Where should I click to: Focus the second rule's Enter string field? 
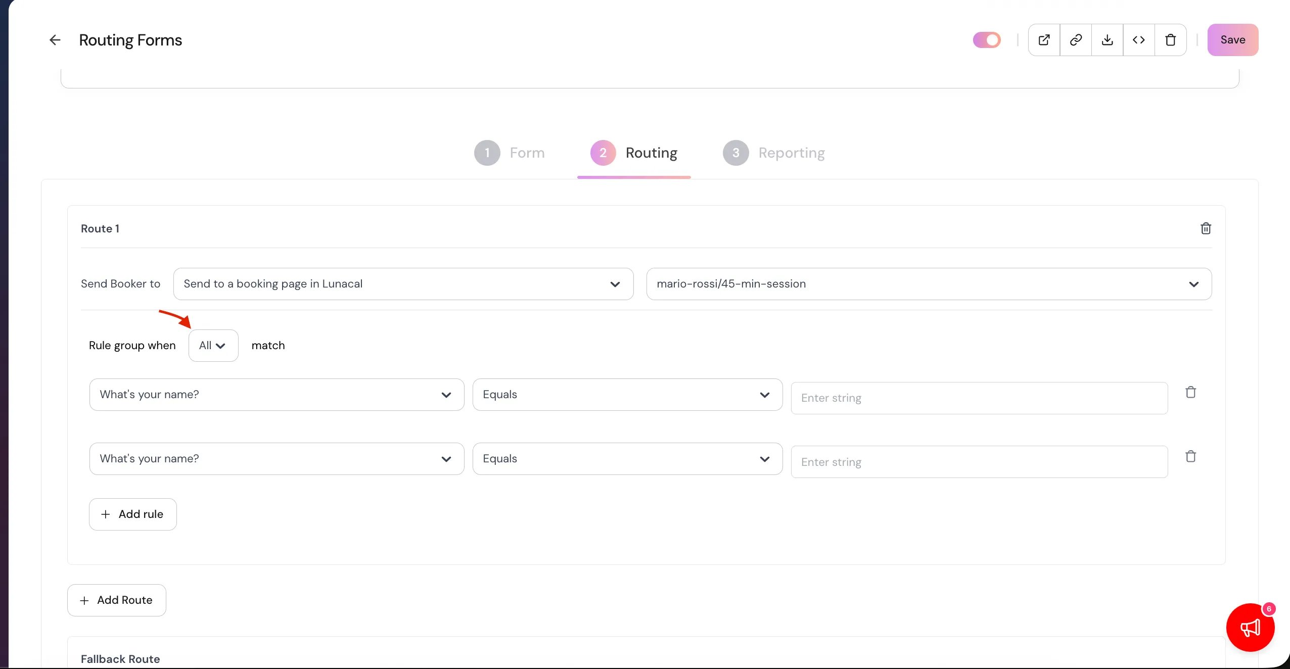979,462
